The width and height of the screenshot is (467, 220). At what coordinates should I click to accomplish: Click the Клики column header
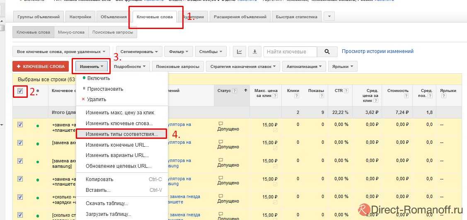pos(293,91)
